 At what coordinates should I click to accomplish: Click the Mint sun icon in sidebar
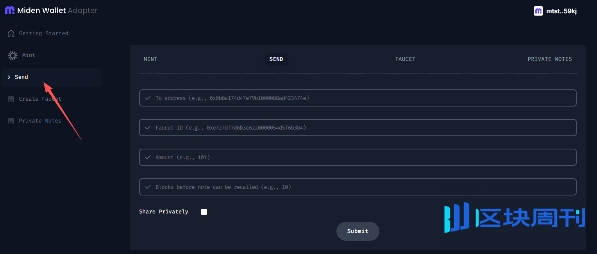[x=13, y=55]
